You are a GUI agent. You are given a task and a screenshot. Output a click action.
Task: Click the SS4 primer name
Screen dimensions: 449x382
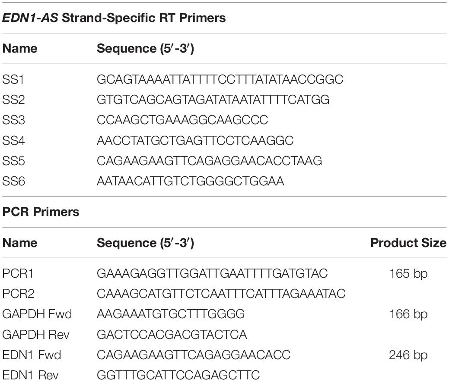13,140
